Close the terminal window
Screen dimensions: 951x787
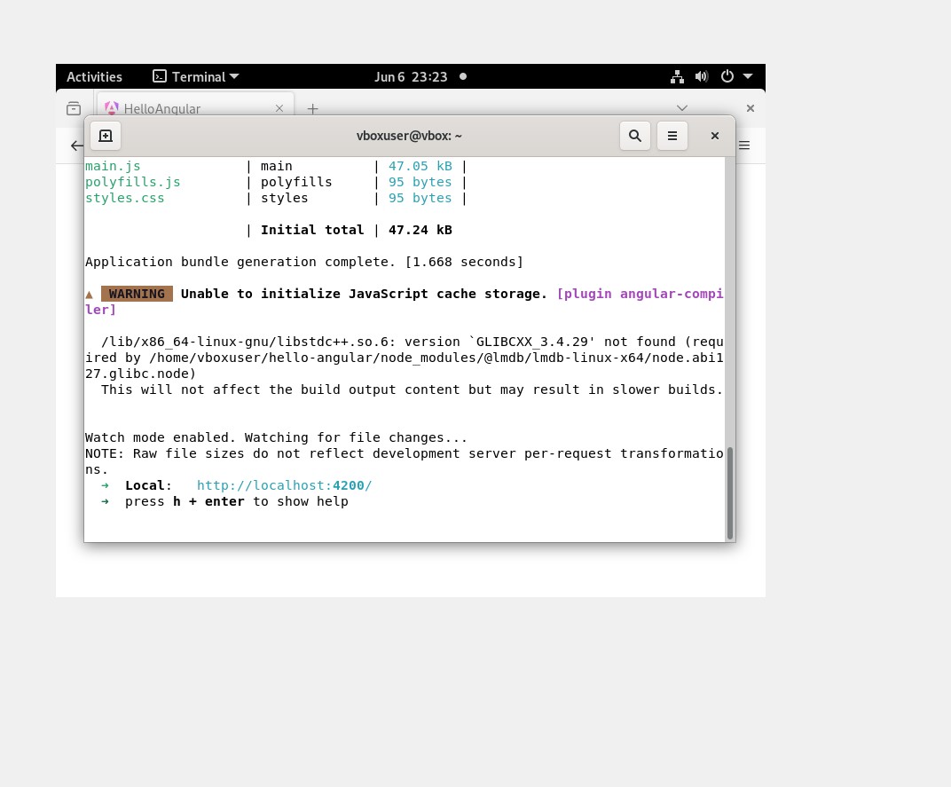coord(715,136)
